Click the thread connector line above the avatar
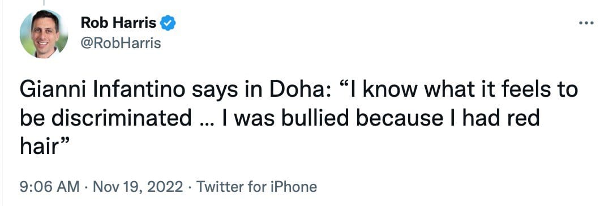Image resolution: width=600 pixels, height=206 pixels. (x=44, y=2)
